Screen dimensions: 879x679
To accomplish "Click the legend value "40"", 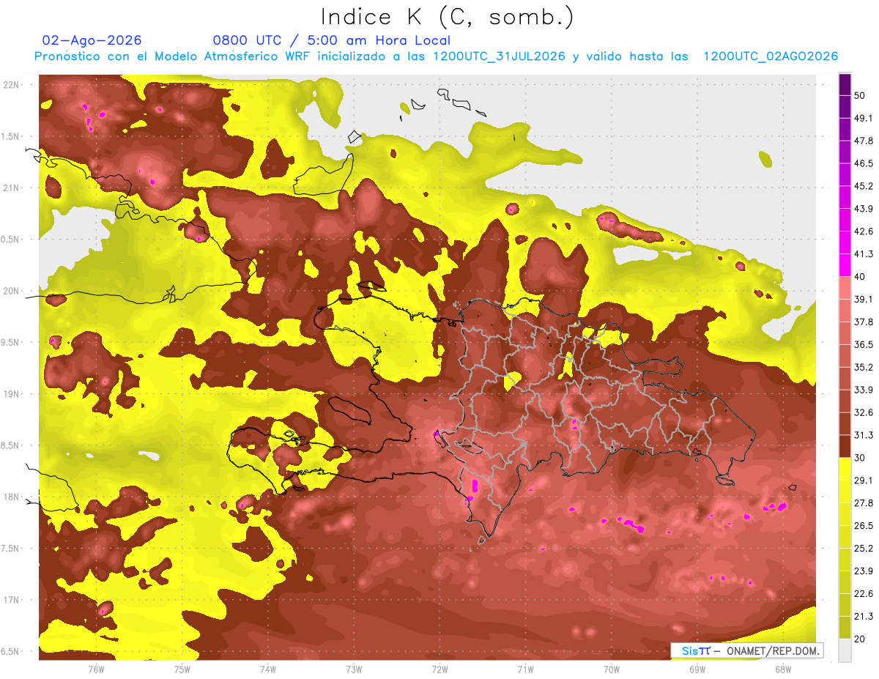I will (860, 276).
